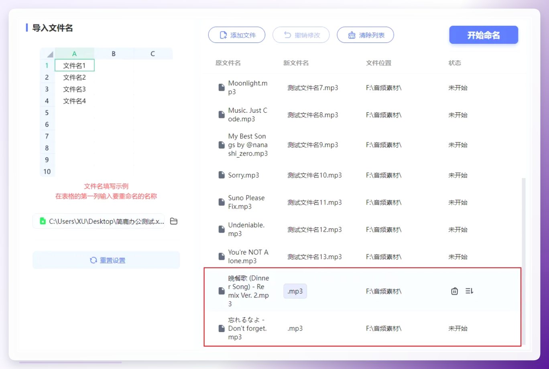
Task: Select the Sorry.mp3 file name
Action: coord(244,175)
